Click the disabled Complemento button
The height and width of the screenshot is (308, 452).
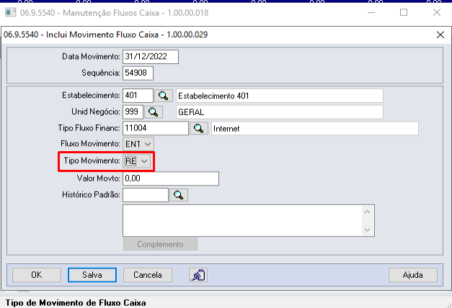[x=160, y=244]
